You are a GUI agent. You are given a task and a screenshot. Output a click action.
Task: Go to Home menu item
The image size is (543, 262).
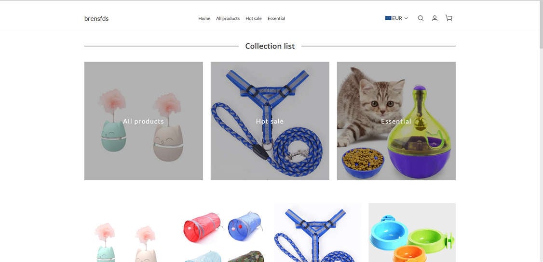(x=204, y=19)
